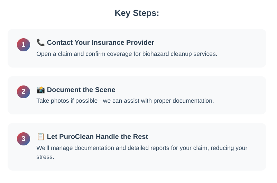Click the telephone receiver emoji icon
Viewport: 277px width, 183px height.
(x=40, y=42)
